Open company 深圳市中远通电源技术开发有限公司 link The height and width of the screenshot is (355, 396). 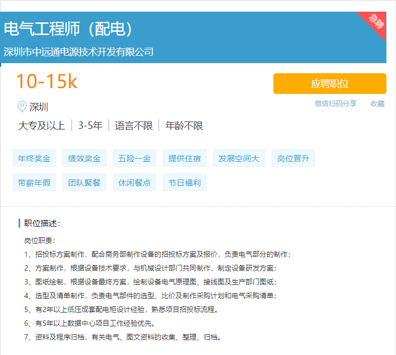[79, 52]
